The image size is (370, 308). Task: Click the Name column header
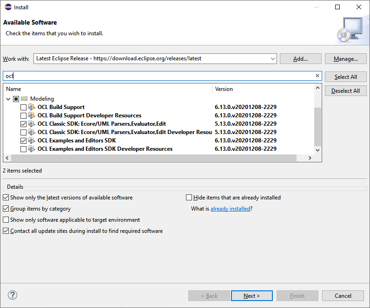click(108, 89)
